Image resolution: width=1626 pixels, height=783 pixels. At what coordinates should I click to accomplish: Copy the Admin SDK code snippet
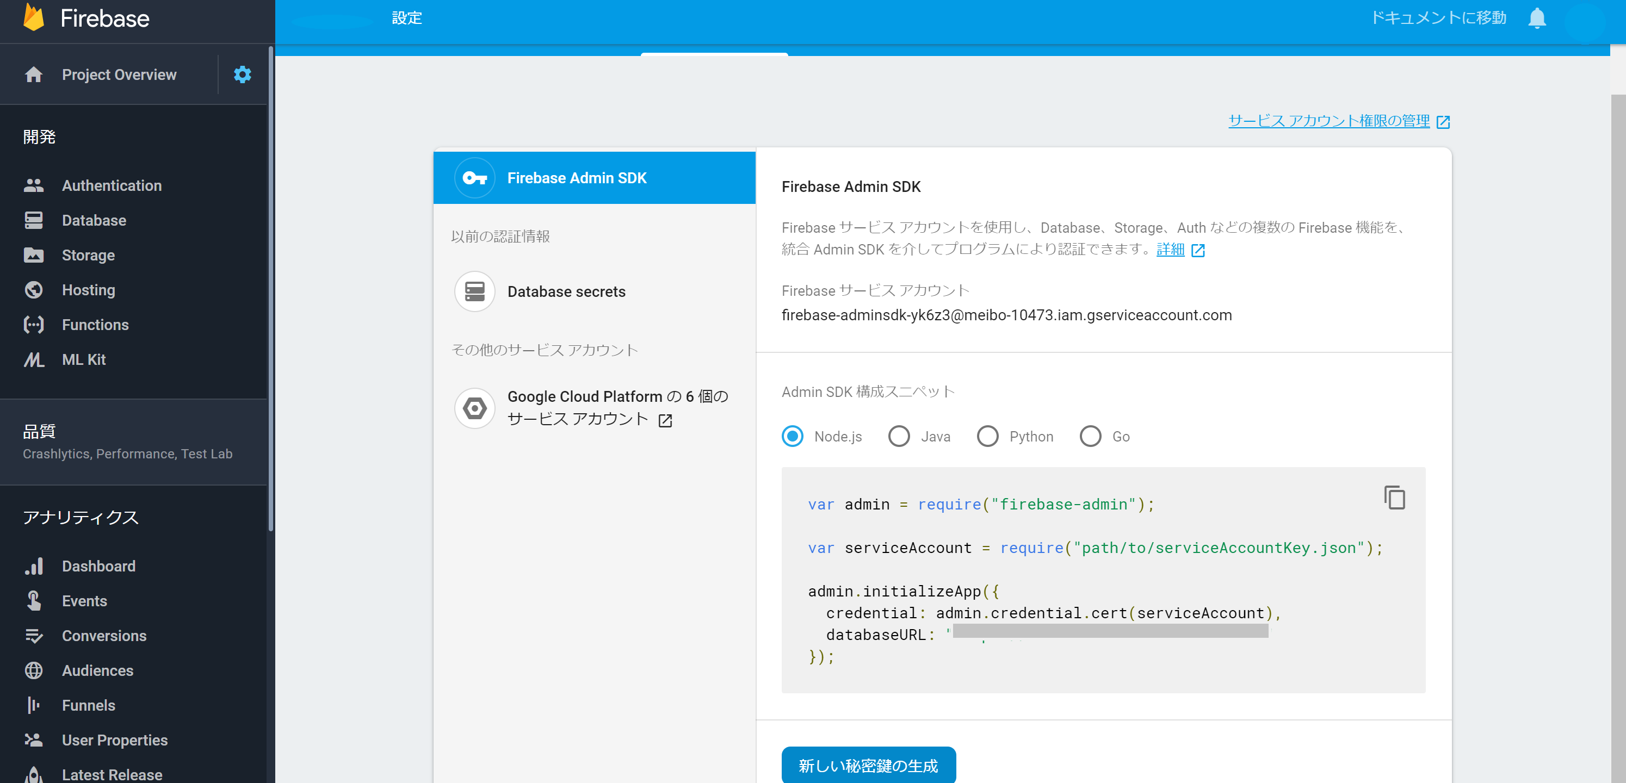[x=1394, y=497]
